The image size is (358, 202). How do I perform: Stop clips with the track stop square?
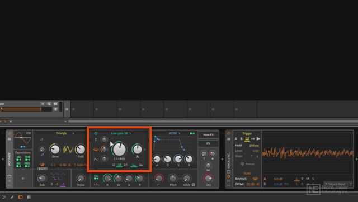tap(67, 109)
